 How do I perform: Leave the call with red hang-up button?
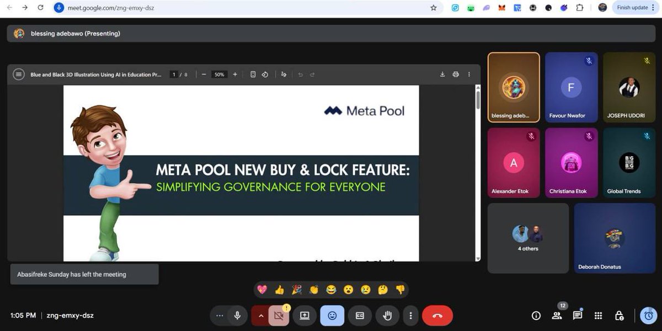437,316
